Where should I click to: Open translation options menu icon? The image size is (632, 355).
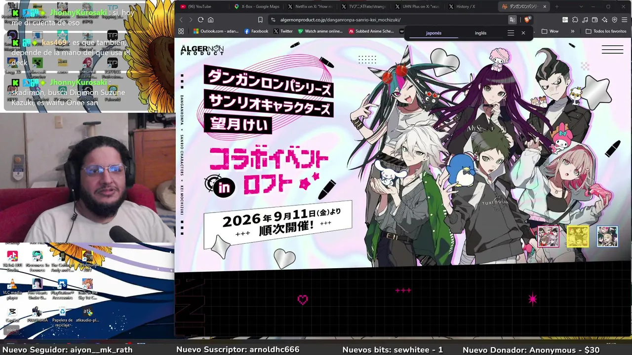511,33
